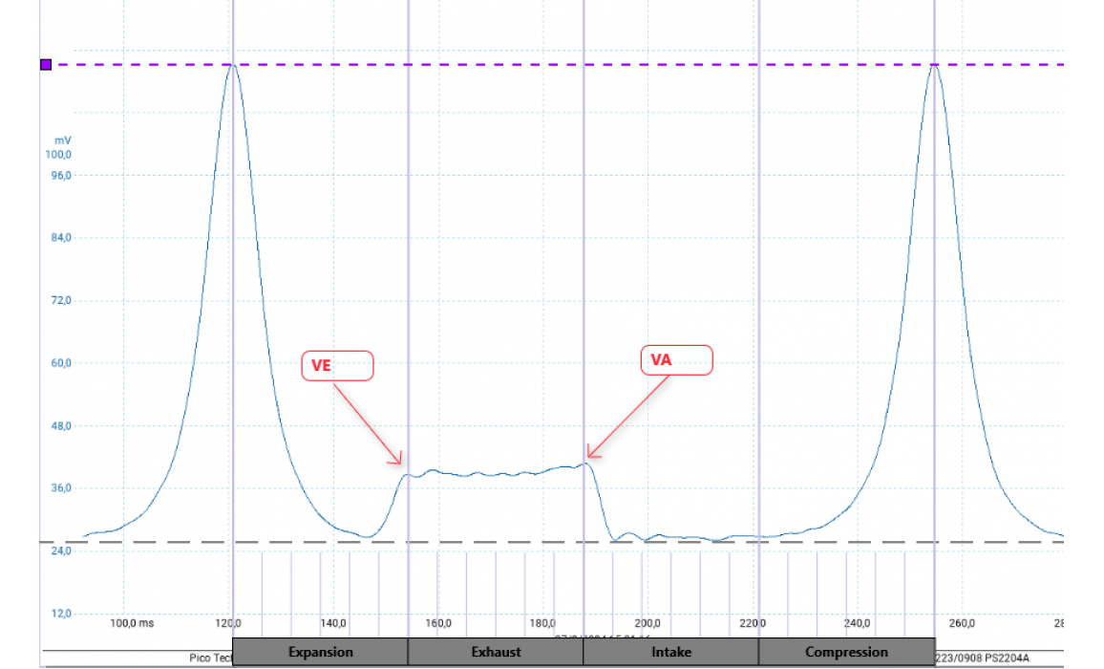Click the tip of VA arrow
The width and height of the screenshot is (1104, 669).
click(587, 457)
